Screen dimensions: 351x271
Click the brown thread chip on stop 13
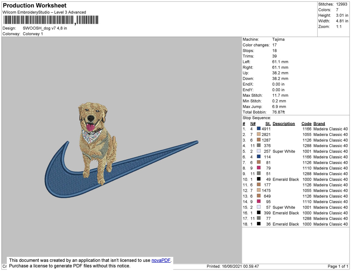pyautogui.click(x=259, y=196)
